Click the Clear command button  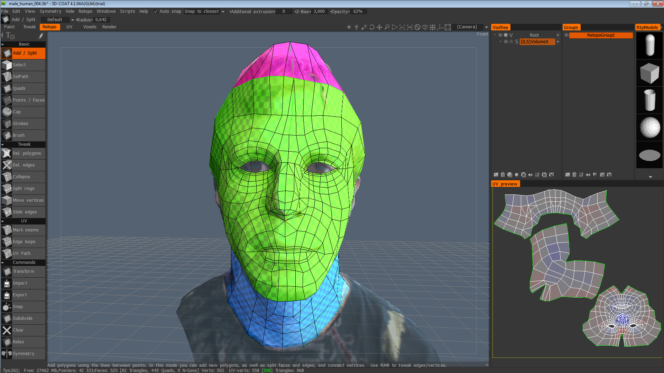22,330
